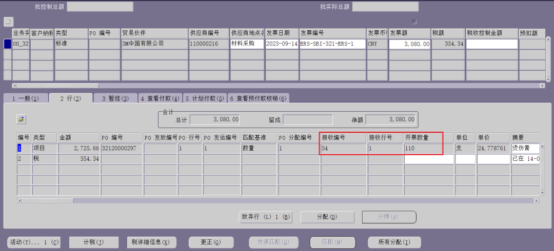Click the 留成 retainage field
This screenshot has height=251, width=554.
(308, 120)
